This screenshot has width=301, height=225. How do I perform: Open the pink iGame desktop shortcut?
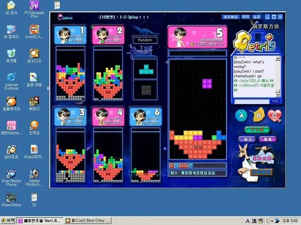pos(11,128)
